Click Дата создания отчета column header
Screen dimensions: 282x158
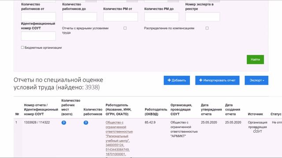233,109
